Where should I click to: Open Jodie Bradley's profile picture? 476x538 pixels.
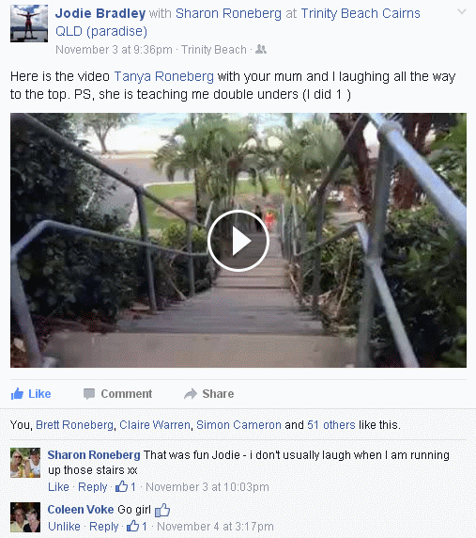pos(29,24)
